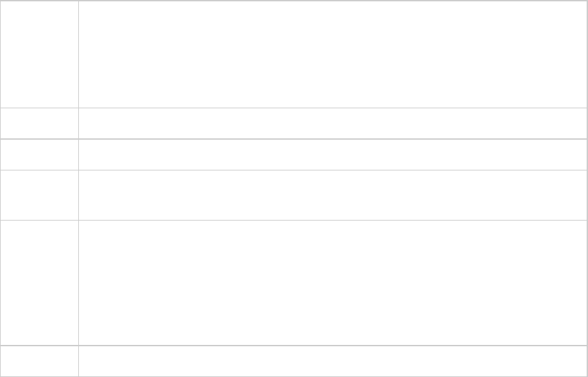Screen dimensions: 588x377
Task: Select the second row's wide right cell
Action: [331, 124]
